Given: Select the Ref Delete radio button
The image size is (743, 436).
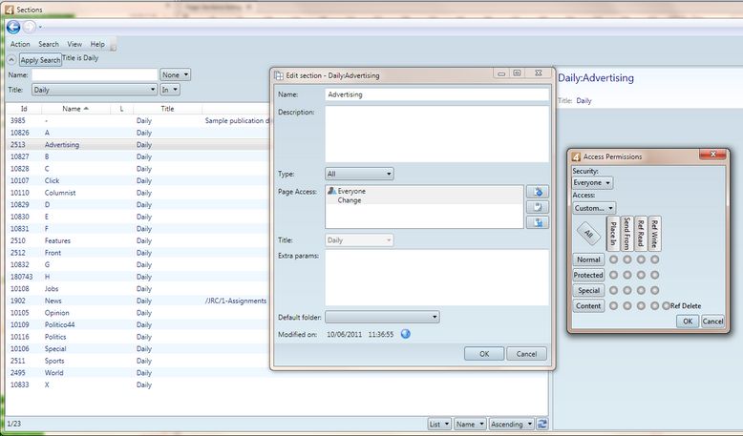Looking at the screenshot, I should click(x=667, y=306).
